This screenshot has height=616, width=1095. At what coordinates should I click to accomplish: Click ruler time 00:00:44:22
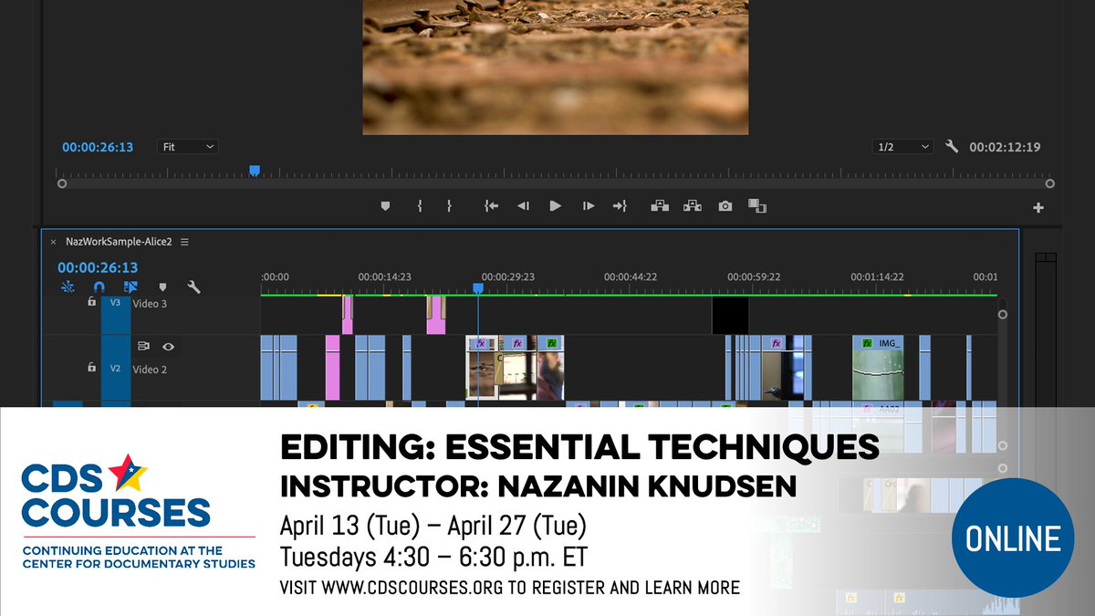[x=631, y=277]
